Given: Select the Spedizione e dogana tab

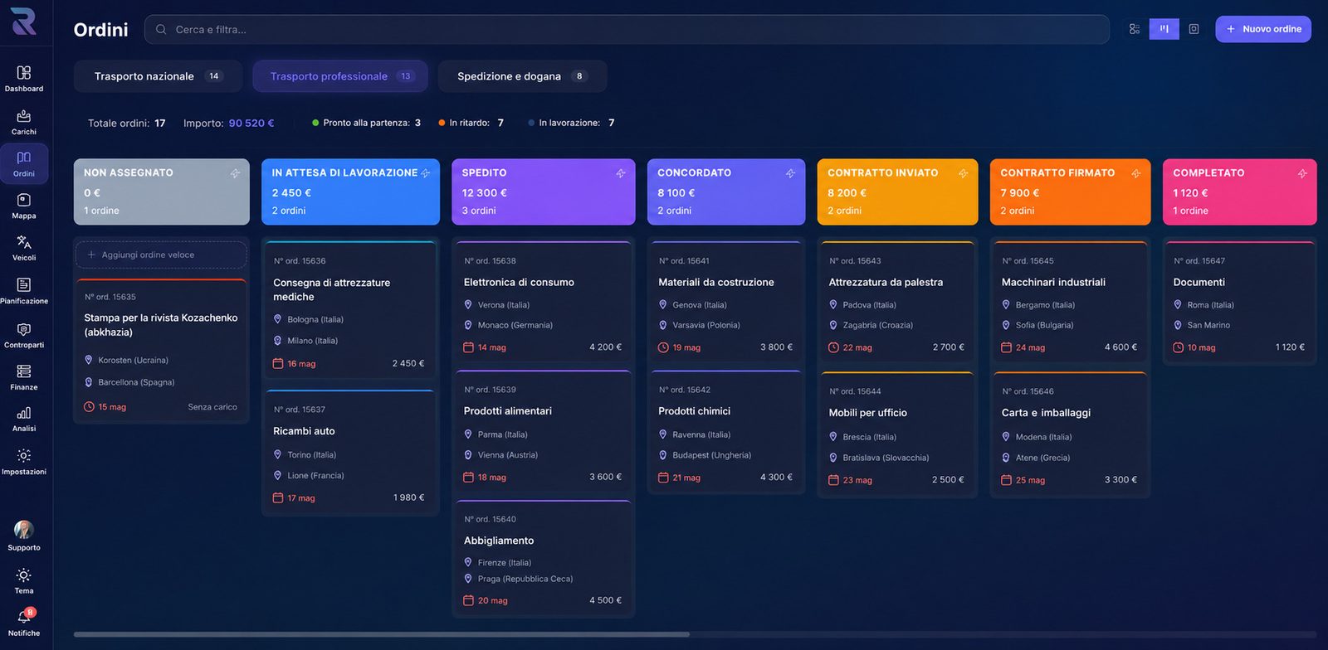Looking at the screenshot, I should [x=522, y=76].
